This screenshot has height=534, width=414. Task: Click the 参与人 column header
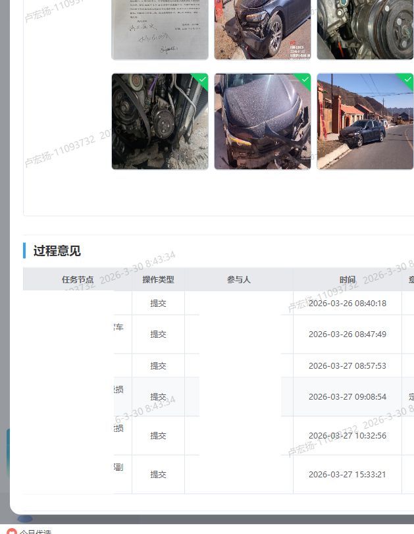pos(238,279)
